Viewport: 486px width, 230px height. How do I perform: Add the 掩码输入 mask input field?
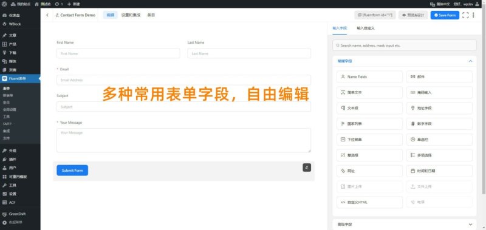coord(439,92)
